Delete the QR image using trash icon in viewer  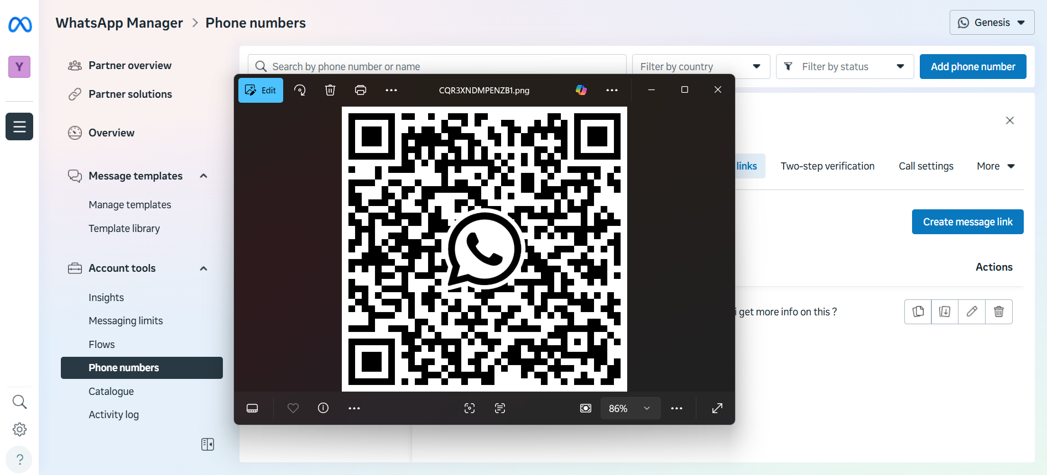[330, 90]
